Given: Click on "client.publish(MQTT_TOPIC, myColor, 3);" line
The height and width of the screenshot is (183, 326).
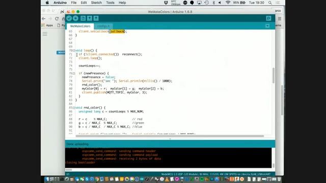Looking at the screenshot, I should 114,93.
